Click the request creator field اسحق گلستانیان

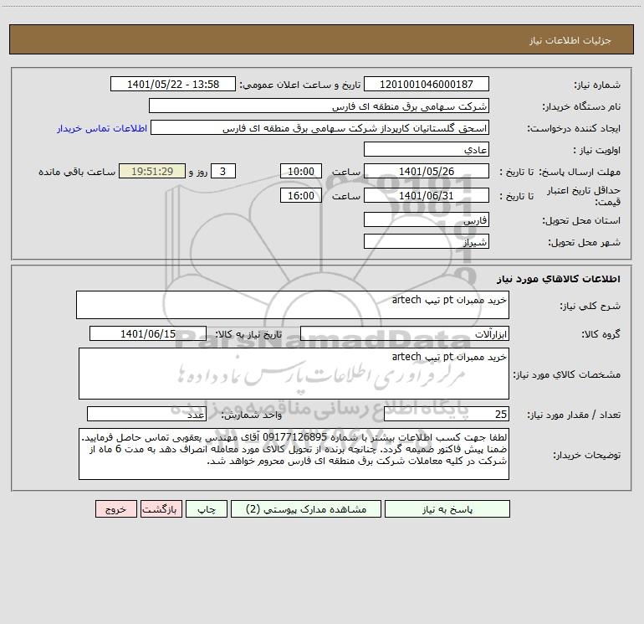tap(319, 127)
